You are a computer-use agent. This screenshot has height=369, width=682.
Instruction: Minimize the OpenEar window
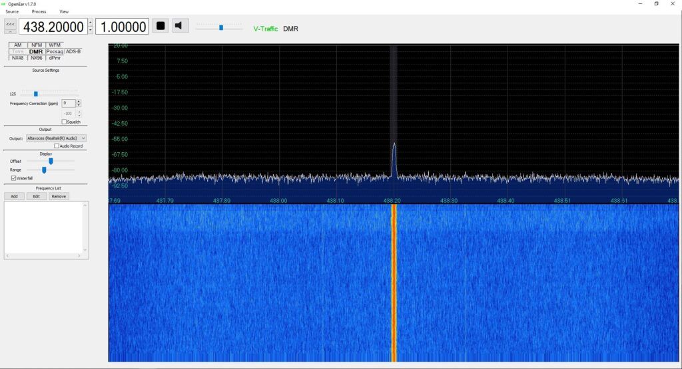[640, 4]
